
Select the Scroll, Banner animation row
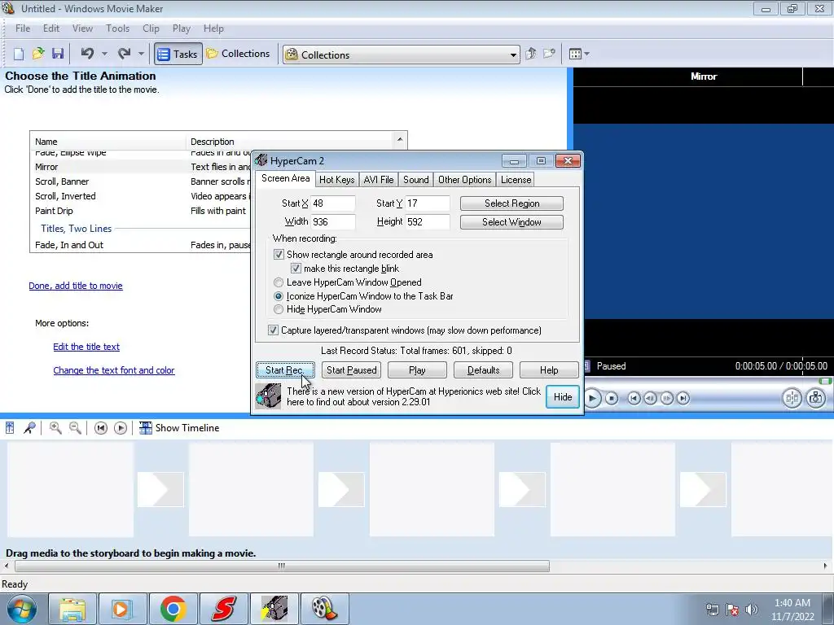[140, 181]
